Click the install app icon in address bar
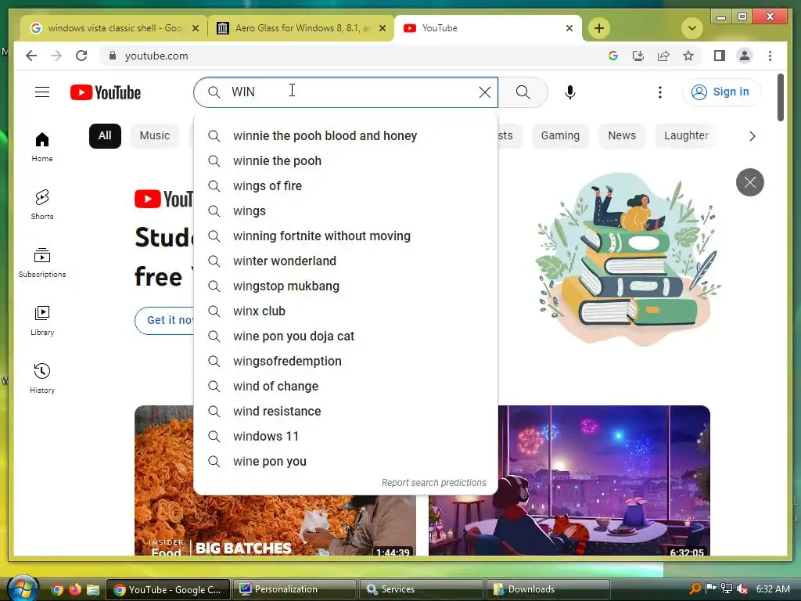 point(638,56)
